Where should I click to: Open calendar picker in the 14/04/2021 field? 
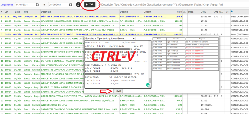[x=37, y=5]
